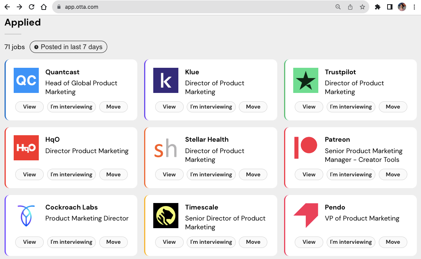Click VP of Product Marketing title
Image resolution: width=421 pixels, height=259 pixels.
click(x=362, y=218)
